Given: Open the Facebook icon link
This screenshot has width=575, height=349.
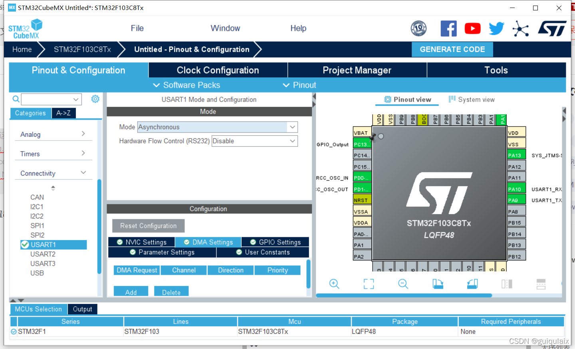Looking at the screenshot, I should (448, 28).
